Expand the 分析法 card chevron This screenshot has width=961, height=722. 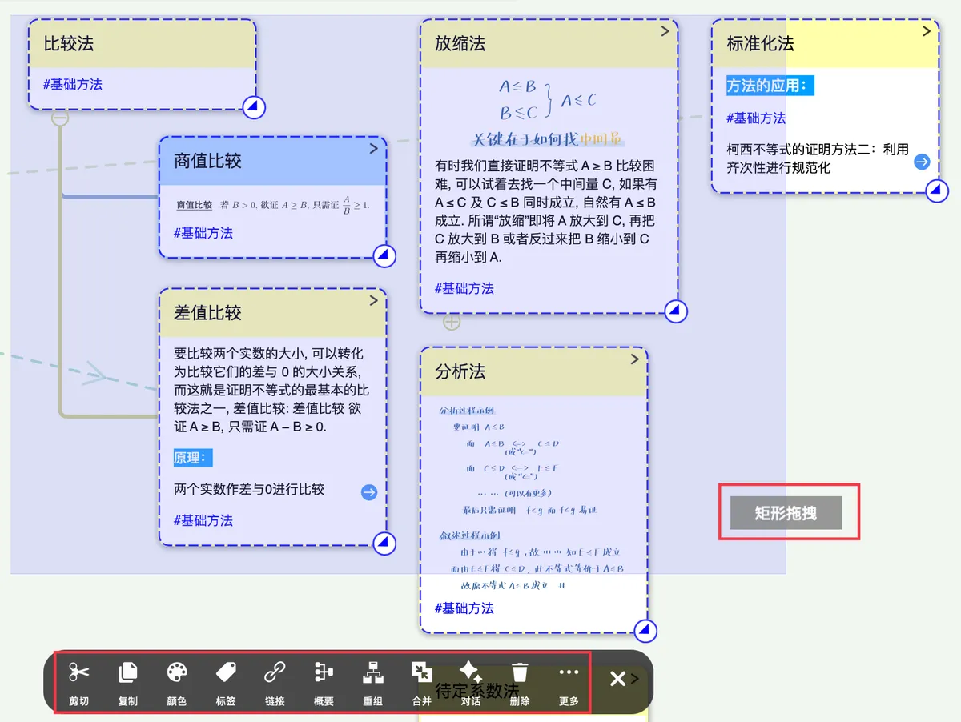coord(635,359)
